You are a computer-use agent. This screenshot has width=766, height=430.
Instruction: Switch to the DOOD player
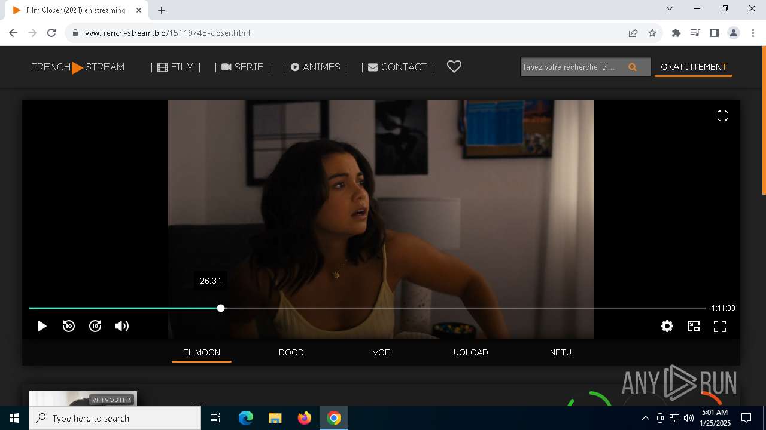pos(291,352)
